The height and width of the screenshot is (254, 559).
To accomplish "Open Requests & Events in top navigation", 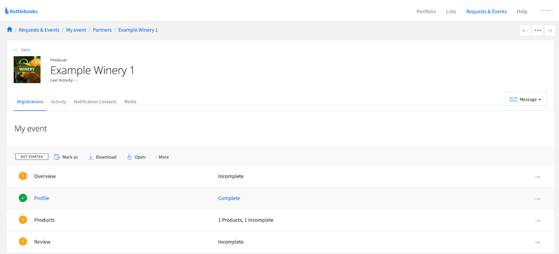I will click(486, 12).
